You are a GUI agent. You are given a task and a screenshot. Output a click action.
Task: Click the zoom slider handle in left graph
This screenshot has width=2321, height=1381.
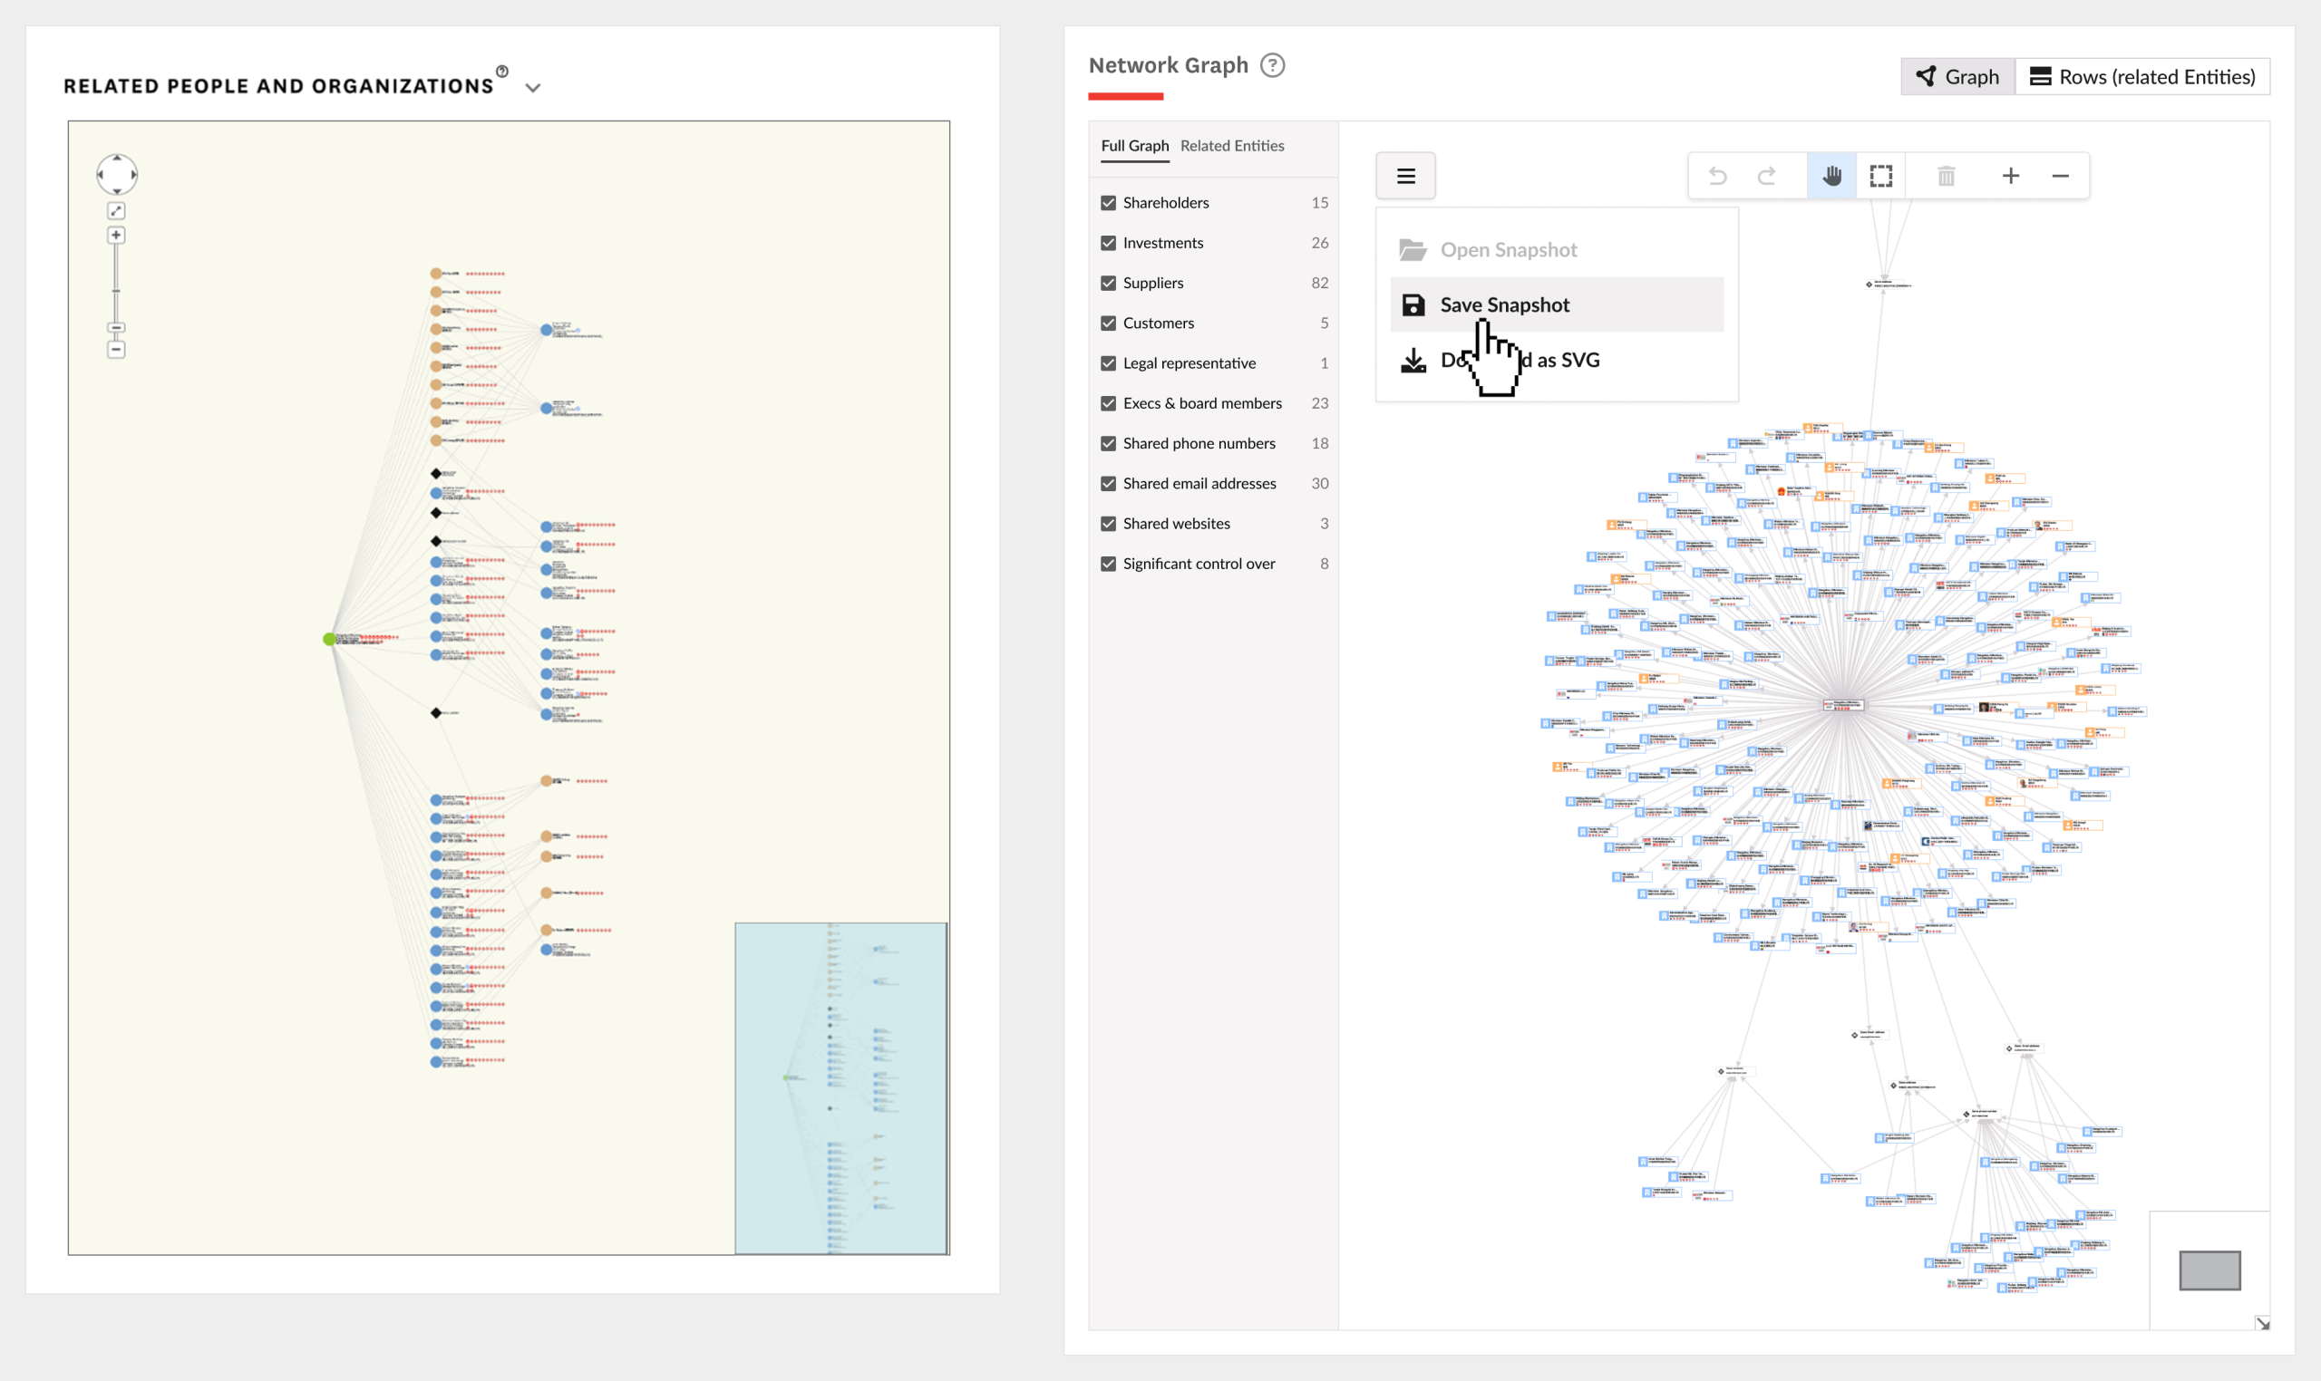[116, 327]
